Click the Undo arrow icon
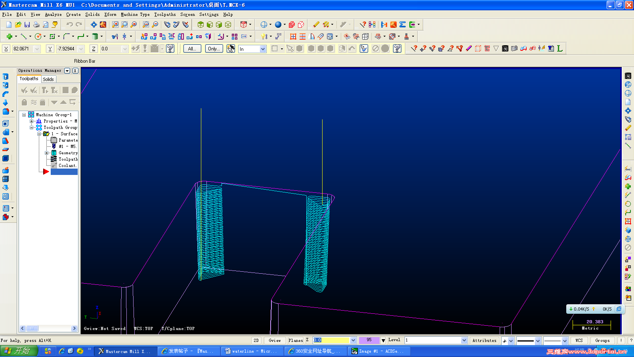Viewport: 634px width, 357px height. pyautogui.click(x=70, y=25)
